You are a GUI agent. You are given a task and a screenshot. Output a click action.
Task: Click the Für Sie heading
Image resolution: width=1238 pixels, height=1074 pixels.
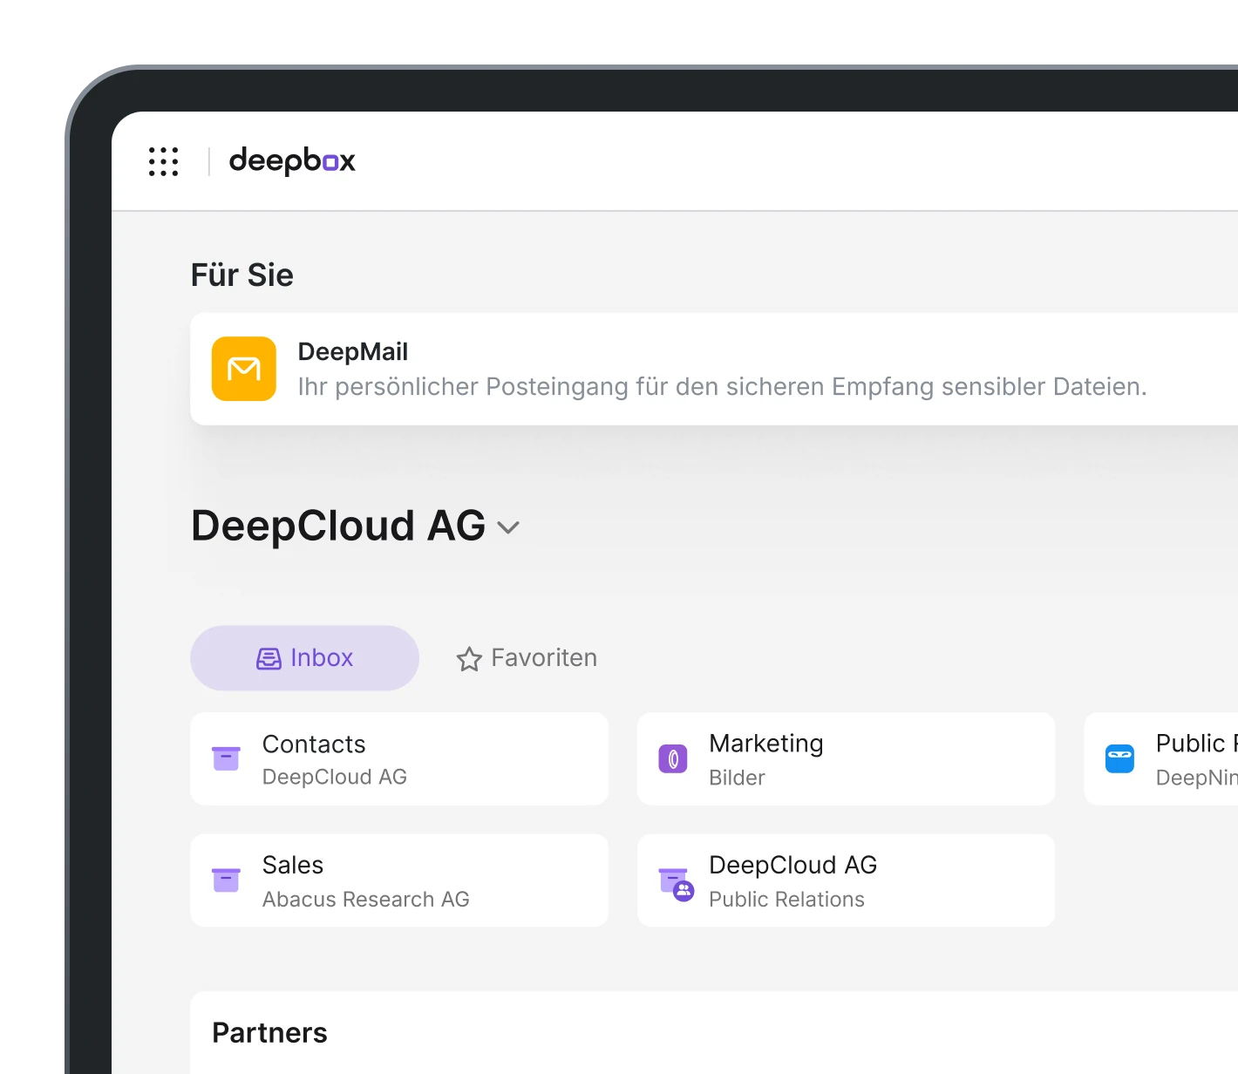click(242, 275)
